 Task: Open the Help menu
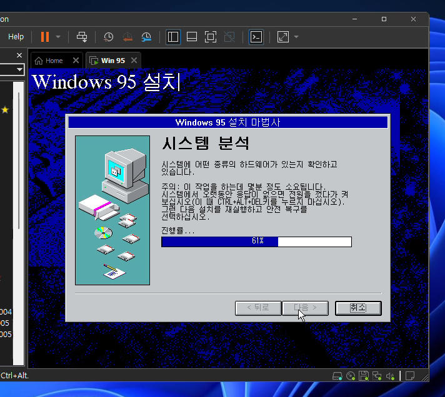(x=16, y=37)
